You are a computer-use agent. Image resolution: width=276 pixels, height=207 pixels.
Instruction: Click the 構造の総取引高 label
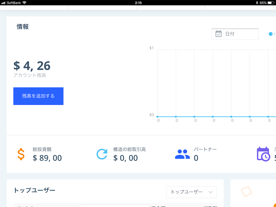pyautogui.click(x=130, y=149)
